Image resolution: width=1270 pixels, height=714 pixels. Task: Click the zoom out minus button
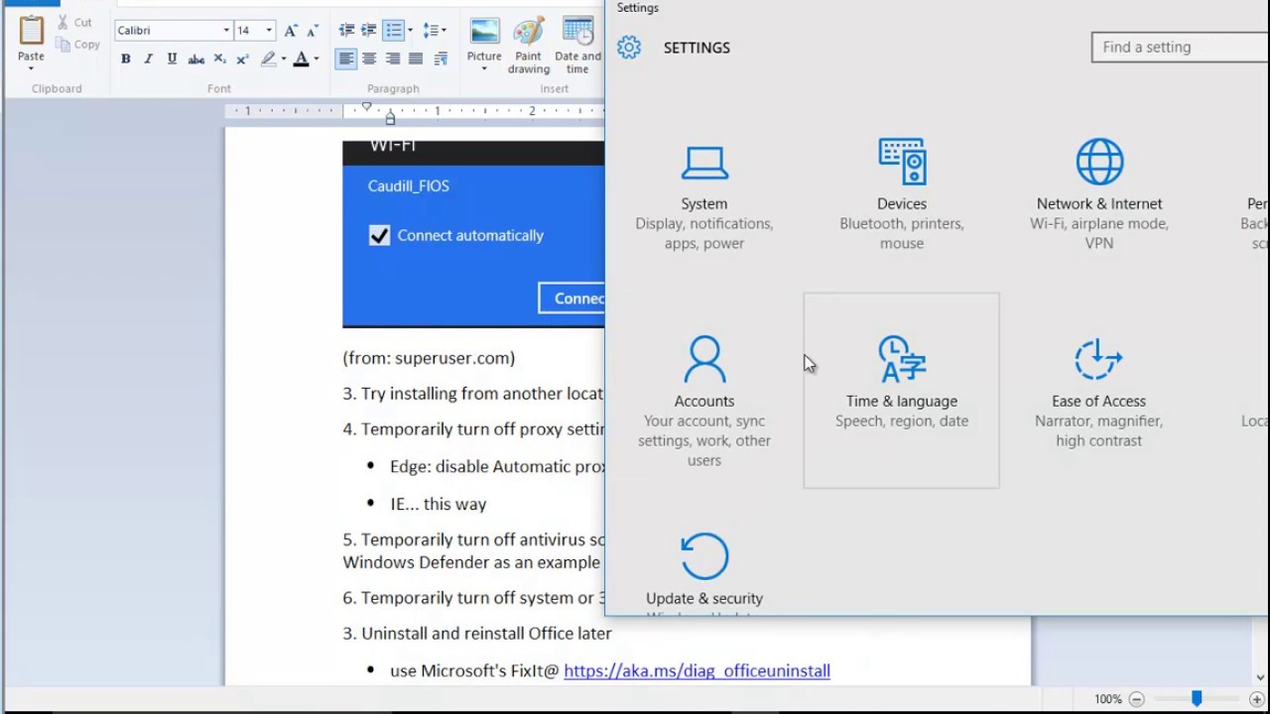click(1137, 699)
